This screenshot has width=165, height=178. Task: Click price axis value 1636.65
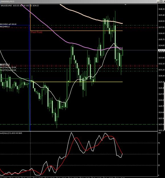coord(161,33)
